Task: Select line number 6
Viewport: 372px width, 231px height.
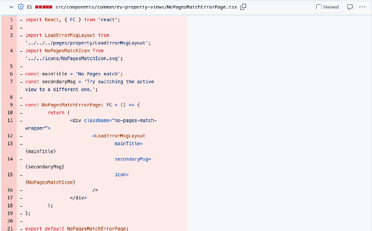Action: pos(11,74)
